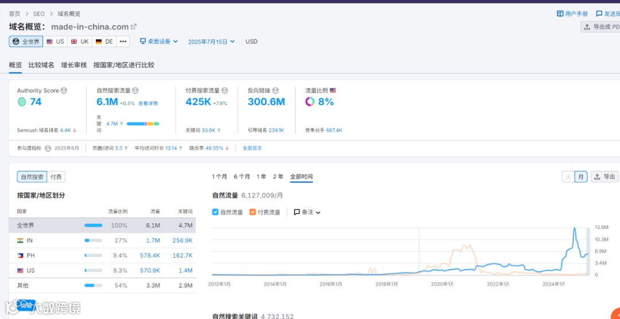Click the 6.1M organic traffic value
The height and width of the screenshot is (319, 620).
[107, 102]
